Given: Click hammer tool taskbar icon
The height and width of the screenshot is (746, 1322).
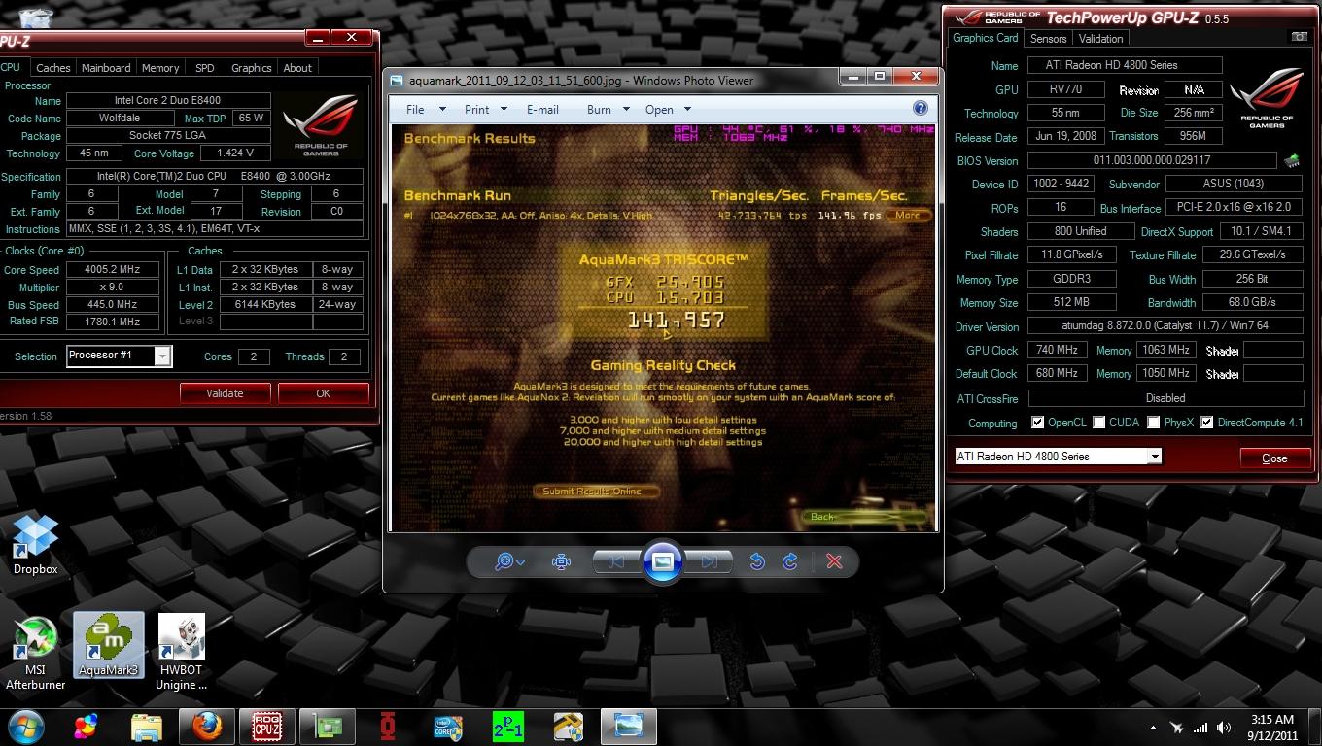Looking at the screenshot, I should (569, 727).
